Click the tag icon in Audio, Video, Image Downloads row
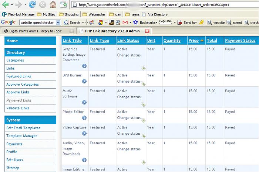Image resolution: width=259 pixels, height=172 pixels. pos(144,162)
